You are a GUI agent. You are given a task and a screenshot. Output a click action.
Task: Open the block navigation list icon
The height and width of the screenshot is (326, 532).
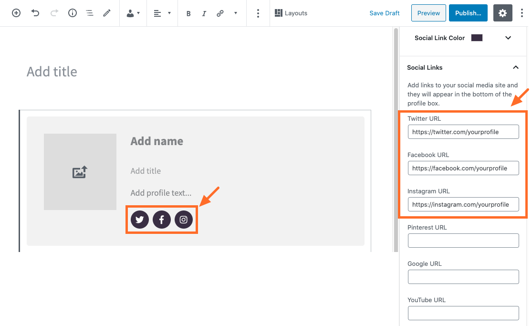pyautogui.click(x=90, y=13)
